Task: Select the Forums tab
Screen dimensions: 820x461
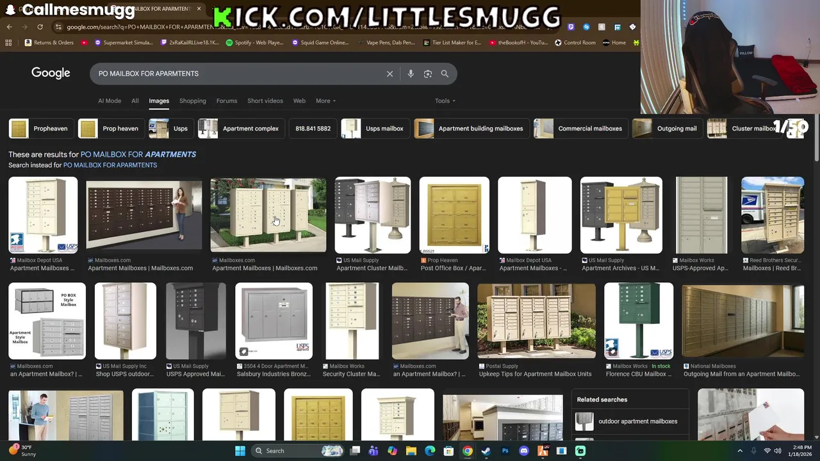Action: point(227,101)
